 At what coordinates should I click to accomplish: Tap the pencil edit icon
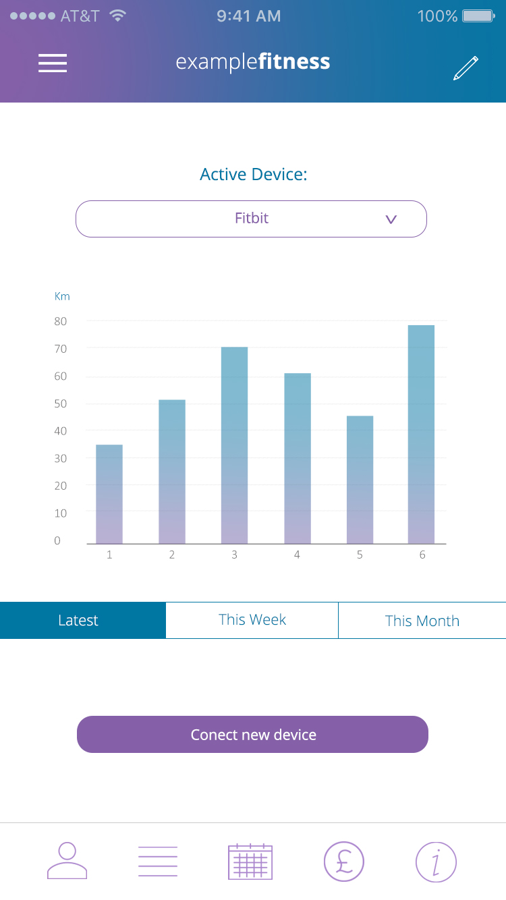click(x=466, y=68)
